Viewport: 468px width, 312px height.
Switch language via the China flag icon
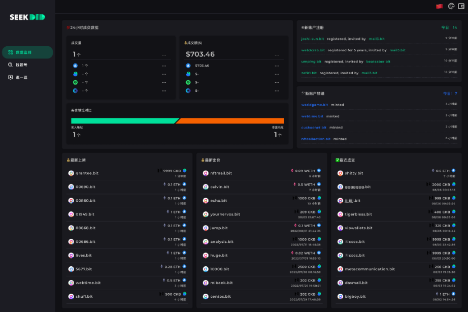[439, 7]
